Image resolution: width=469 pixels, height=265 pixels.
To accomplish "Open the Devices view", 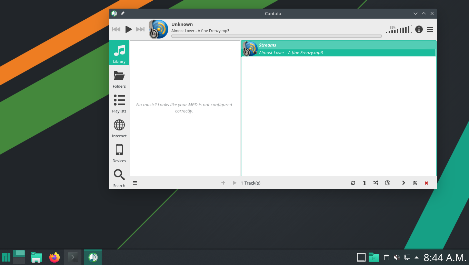I will point(119,153).
